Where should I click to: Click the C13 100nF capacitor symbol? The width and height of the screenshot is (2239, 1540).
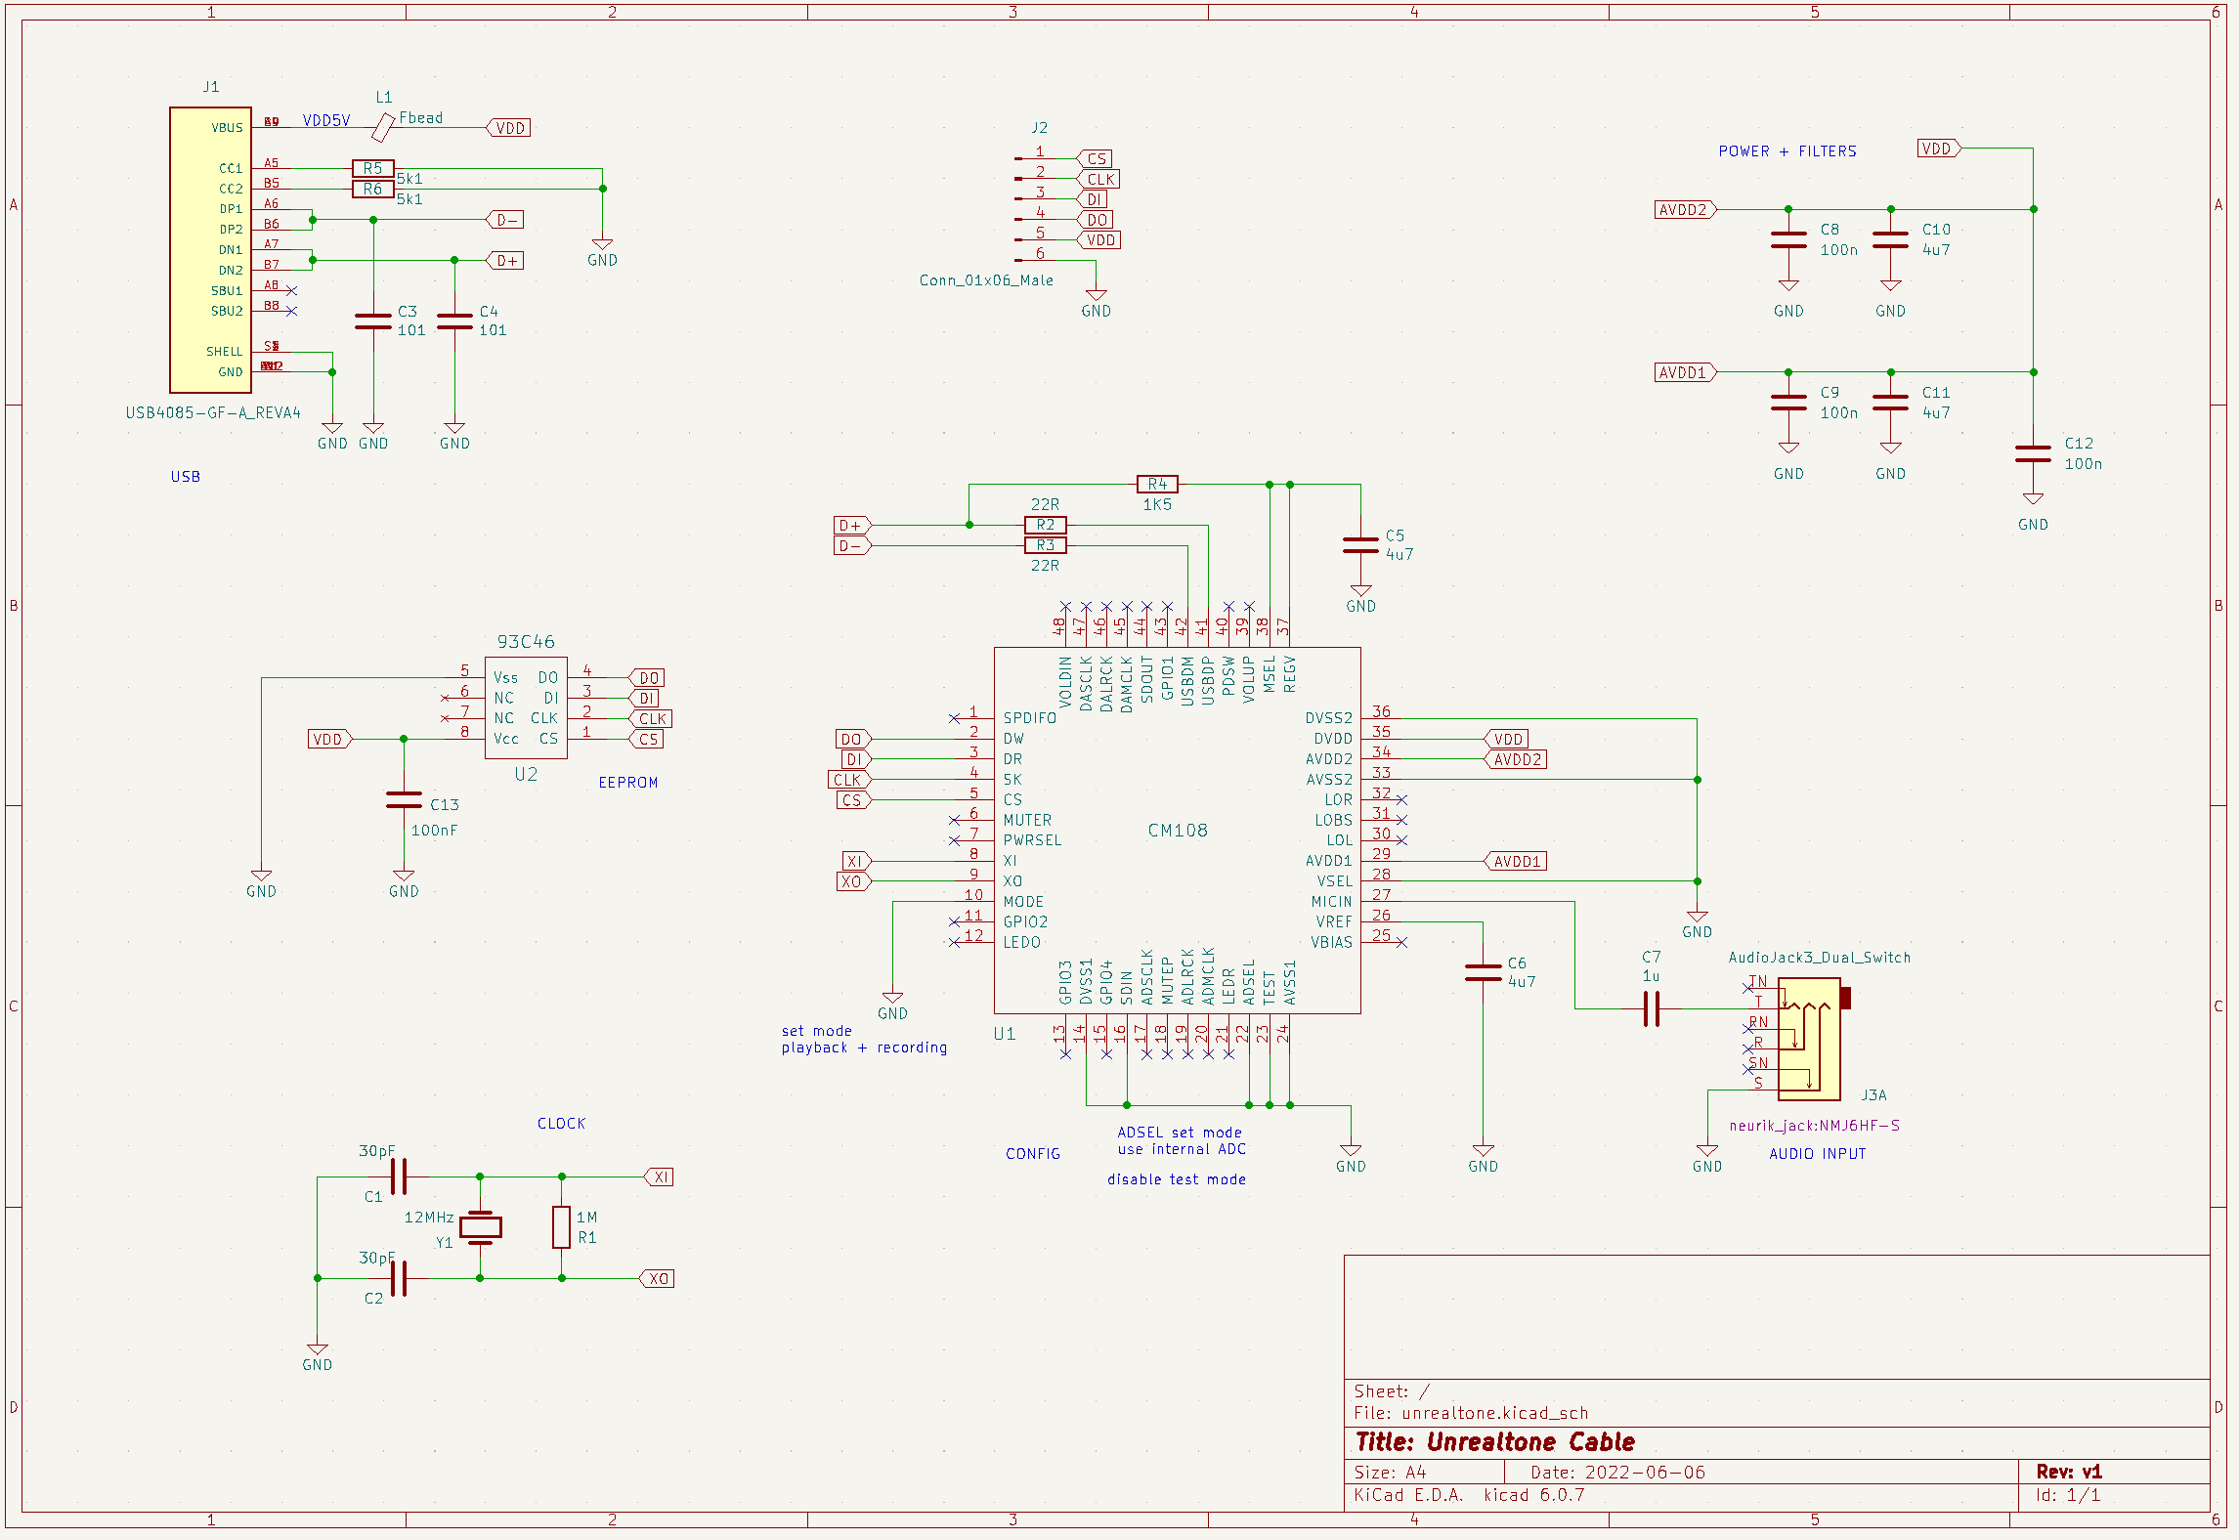click(404, 799)
